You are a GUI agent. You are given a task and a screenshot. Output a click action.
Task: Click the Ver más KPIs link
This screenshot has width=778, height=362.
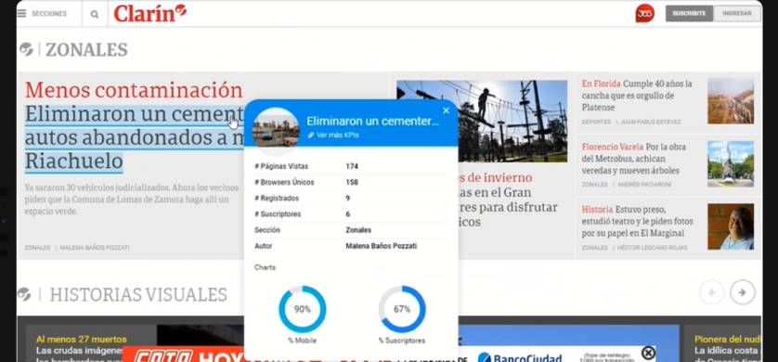point(337,135)
